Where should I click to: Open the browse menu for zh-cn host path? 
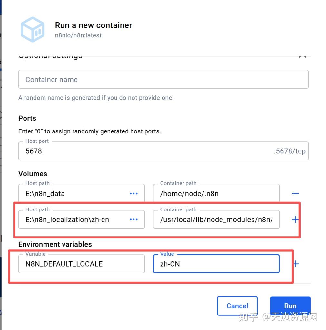(133, 219)
